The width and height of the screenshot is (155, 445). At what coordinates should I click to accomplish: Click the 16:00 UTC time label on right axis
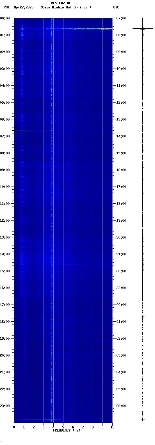(121, 170)
